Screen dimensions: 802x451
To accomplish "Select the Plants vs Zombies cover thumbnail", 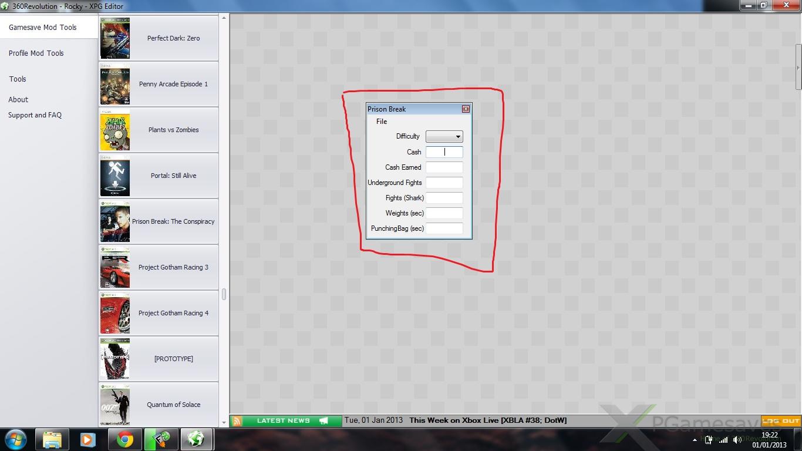I will tap(115, 130).
